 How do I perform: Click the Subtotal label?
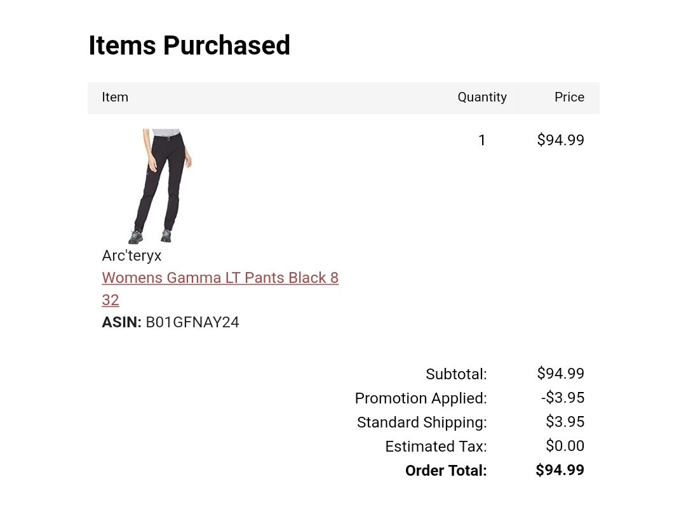point(456,374)
